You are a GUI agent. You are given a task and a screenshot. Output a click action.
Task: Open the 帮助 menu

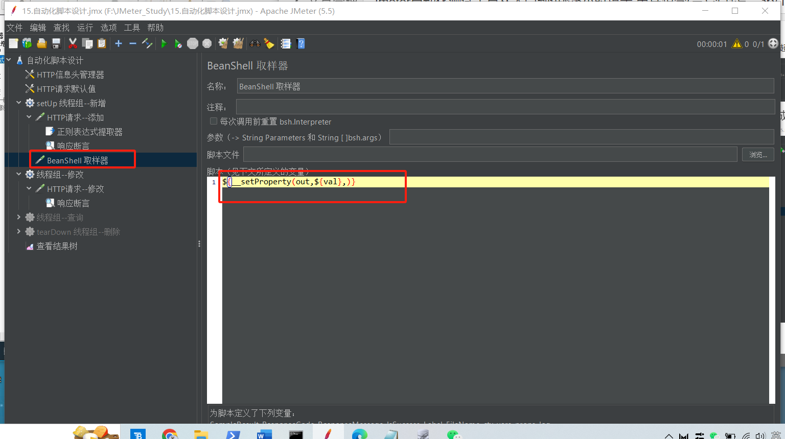[x=155, y=28]
